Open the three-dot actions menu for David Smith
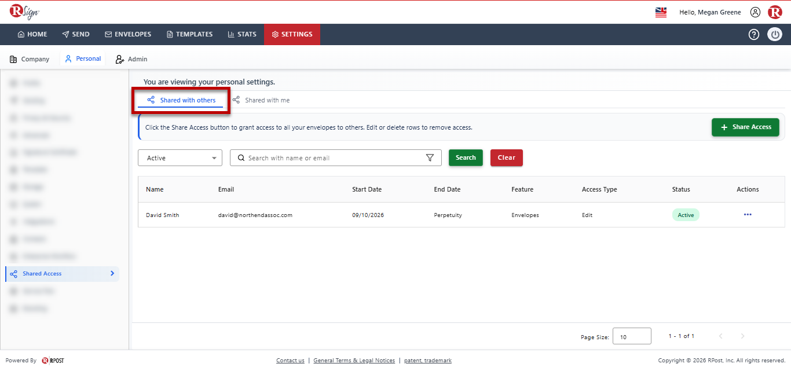The image size is (791, 371). (748, 215)
